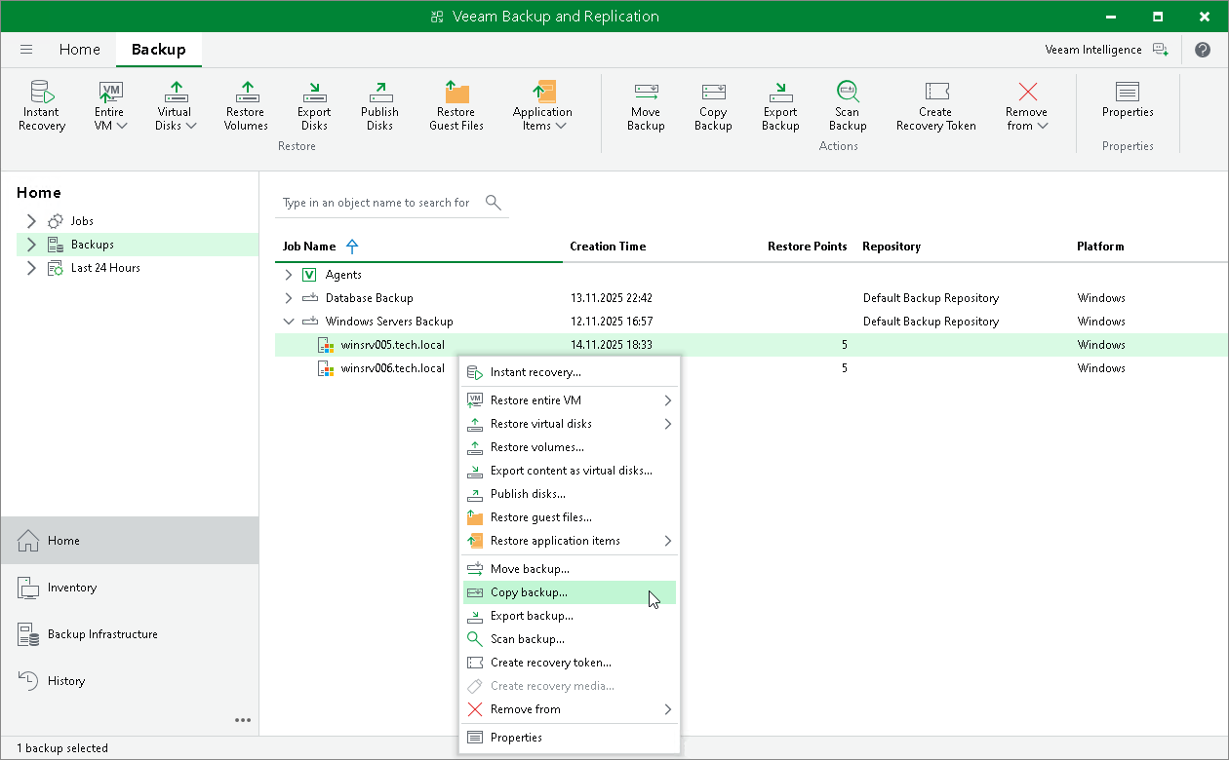This screenshot has width=1229, height=760.
Task: Open Backup Infrastructure navigation view
Action: tap(130, 634)
